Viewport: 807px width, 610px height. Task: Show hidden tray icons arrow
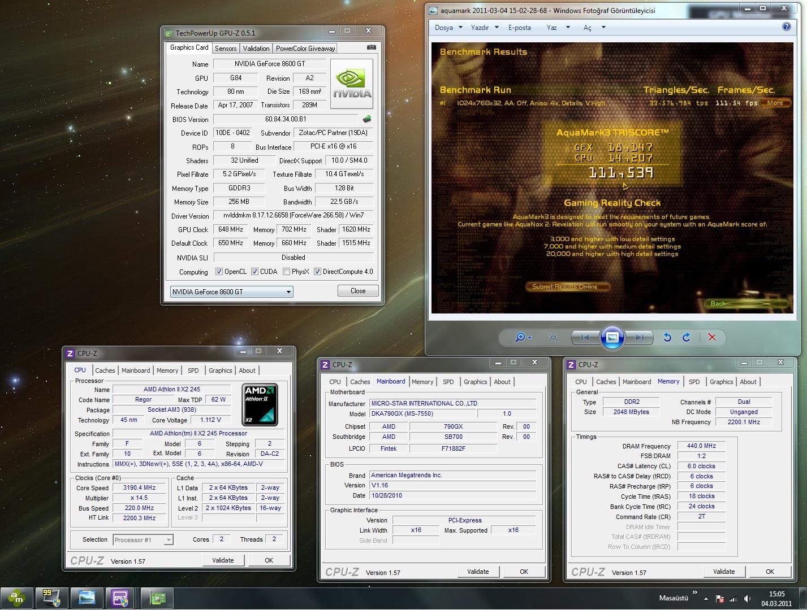706,598
